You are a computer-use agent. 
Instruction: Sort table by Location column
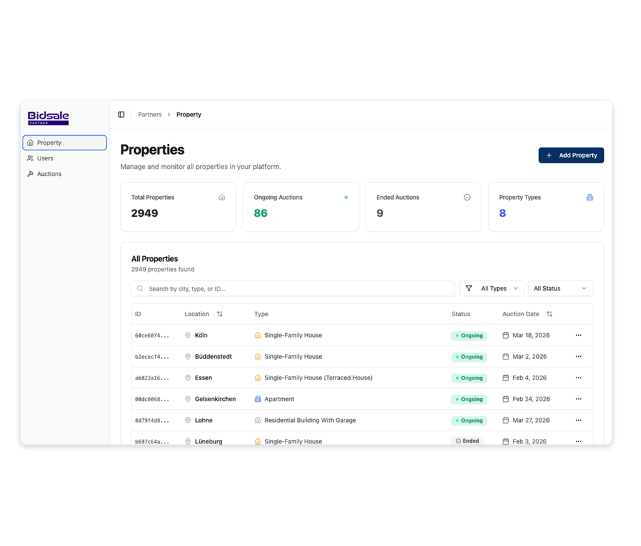(219, 314)
